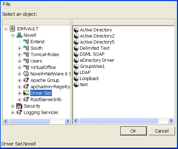
Task: Click left arrow of list pane scrollbar
Action: tap(76, 120)
